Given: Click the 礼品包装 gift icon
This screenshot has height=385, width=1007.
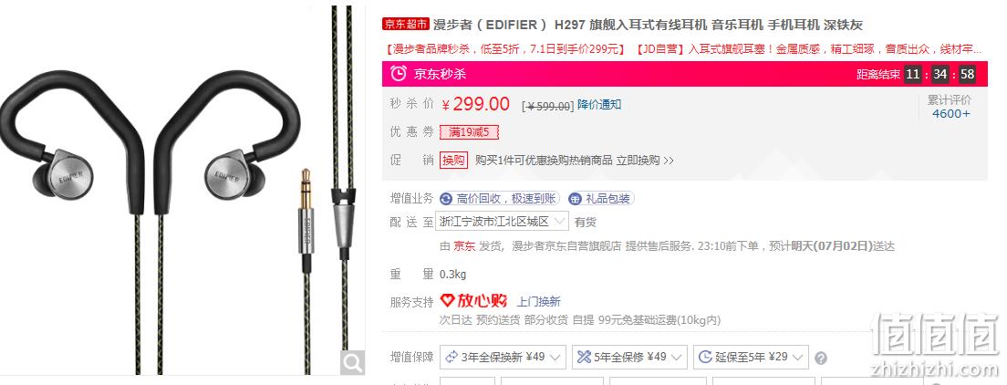Looking at the screenshot, I should [x=576, y=199].
